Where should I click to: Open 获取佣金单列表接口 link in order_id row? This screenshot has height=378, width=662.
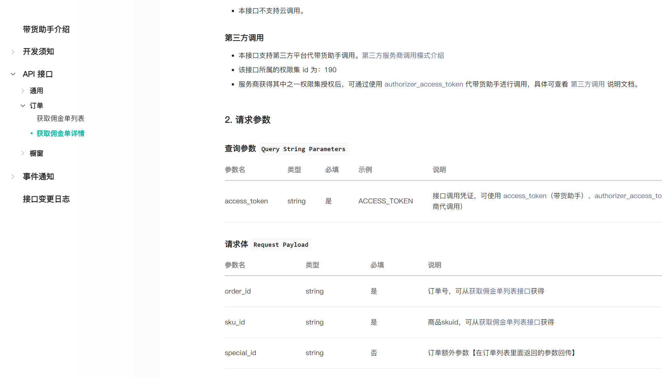coord(499,291)
